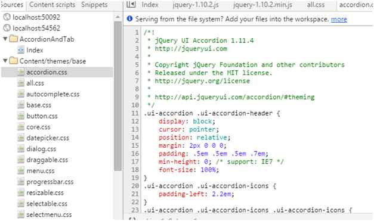Image resolution: width=374 pixels, height=221 pixels.
Task: Click the AccordionAndTab folder icon
Action: pos(14,39)
